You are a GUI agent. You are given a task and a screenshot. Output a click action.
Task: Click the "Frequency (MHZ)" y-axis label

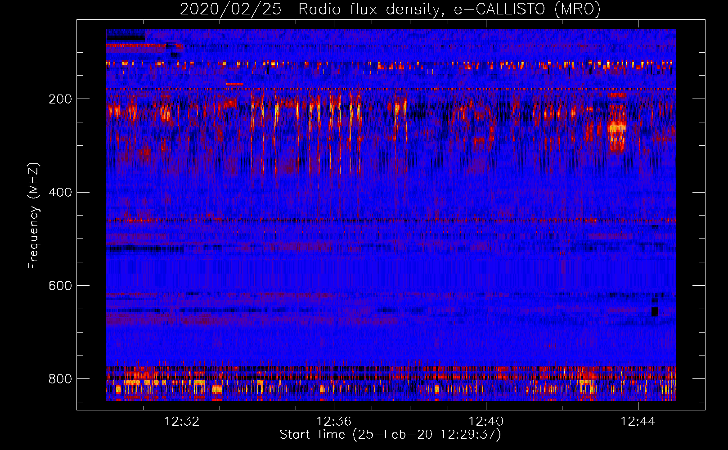[x=34, y=216]
